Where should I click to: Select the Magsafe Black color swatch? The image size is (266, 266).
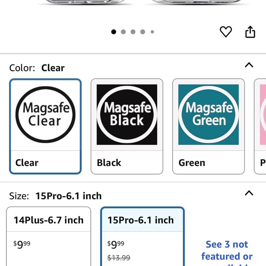[127, 115]
